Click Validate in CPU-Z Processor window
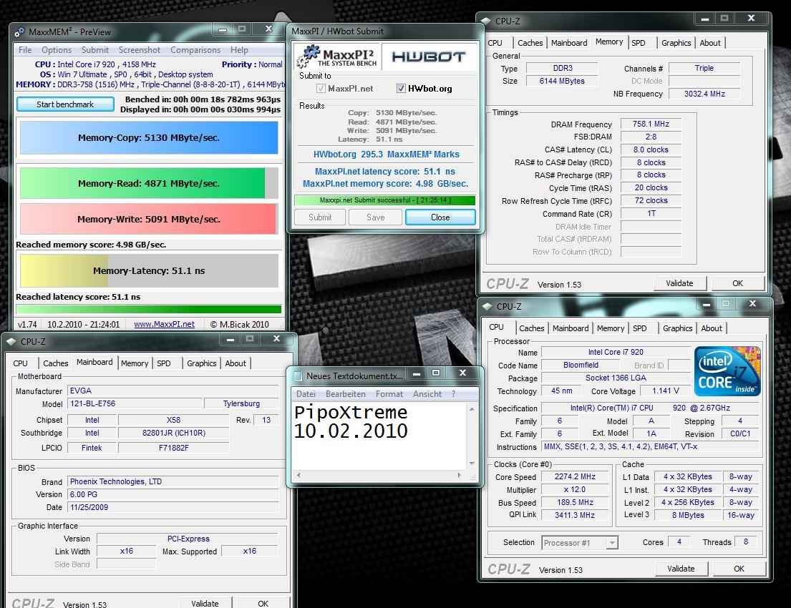 [x=681, y=569]
